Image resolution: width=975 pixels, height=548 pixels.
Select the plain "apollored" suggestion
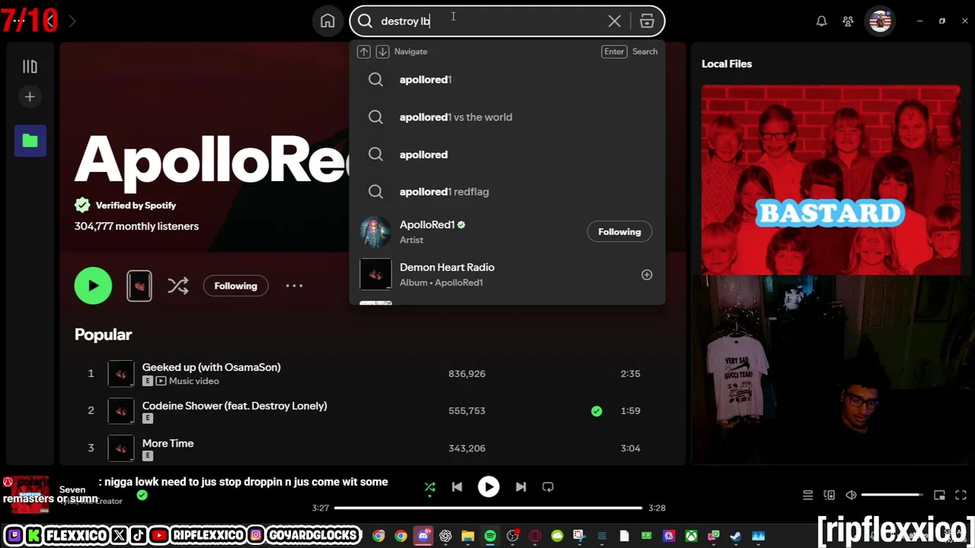507,155
